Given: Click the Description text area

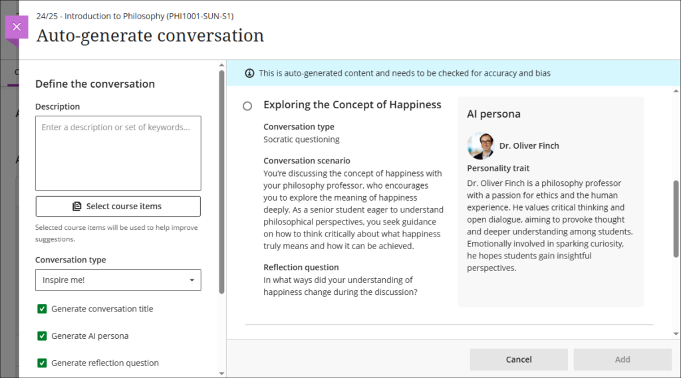Looking at the screenshot, I should [118, 153].
